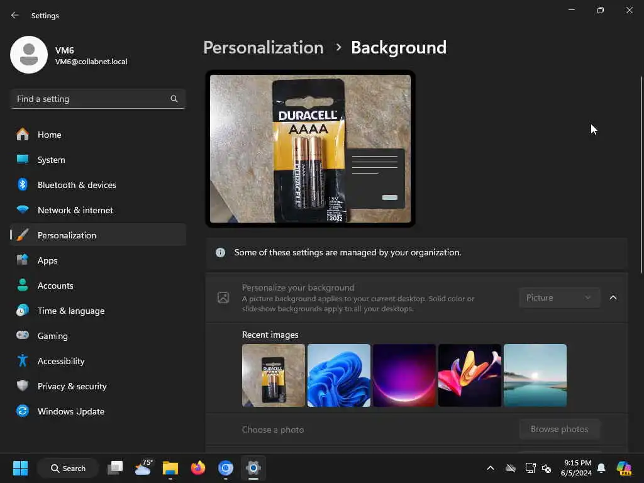Go to Bluetooth & devices settings
644x483 pixels.
[x=98, y=185]
